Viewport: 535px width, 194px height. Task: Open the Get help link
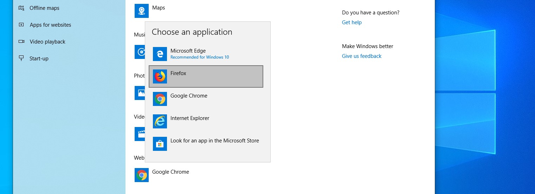click(352, 22)
